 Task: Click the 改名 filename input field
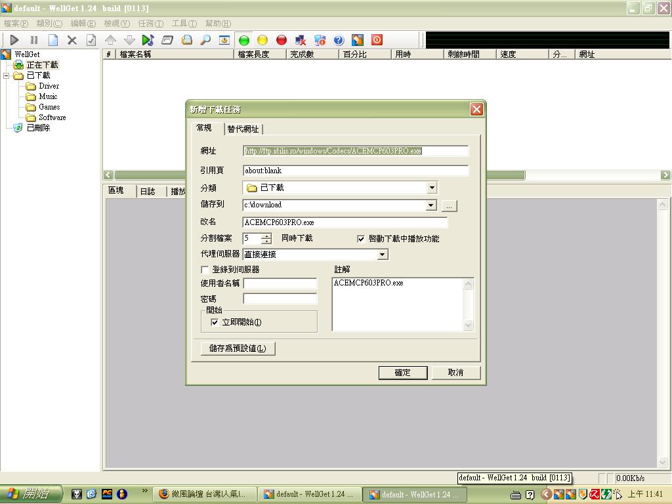[345, 222]
